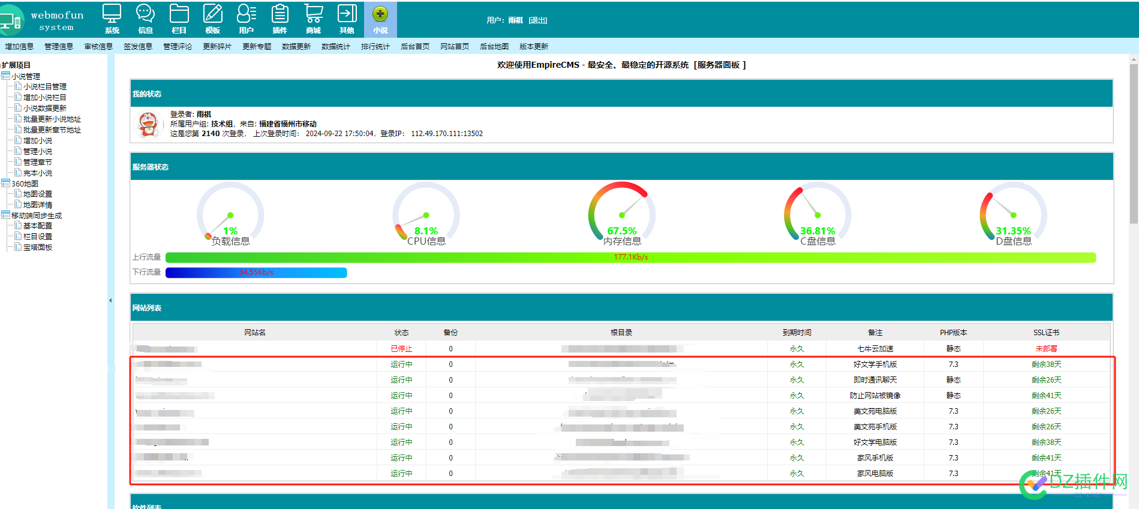Open the 插件 clipboard icon
1139x509 pixels.
coord(280,19)
